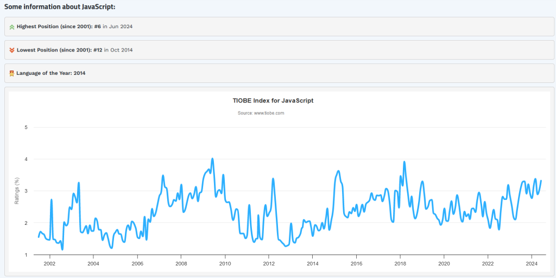This screenshot has width=556, height=278.
Task: Click the x-axis label 2016
Action: (x=356, y=263)
